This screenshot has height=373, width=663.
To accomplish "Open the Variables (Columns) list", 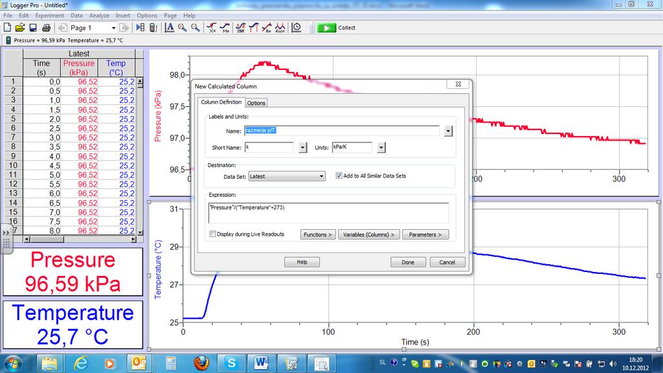I will click(x=368, y=234).
